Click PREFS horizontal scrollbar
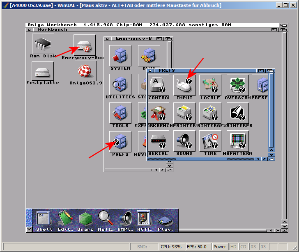Image resolution: width=299 pixels, height=252 pixels. coord(201,159)
